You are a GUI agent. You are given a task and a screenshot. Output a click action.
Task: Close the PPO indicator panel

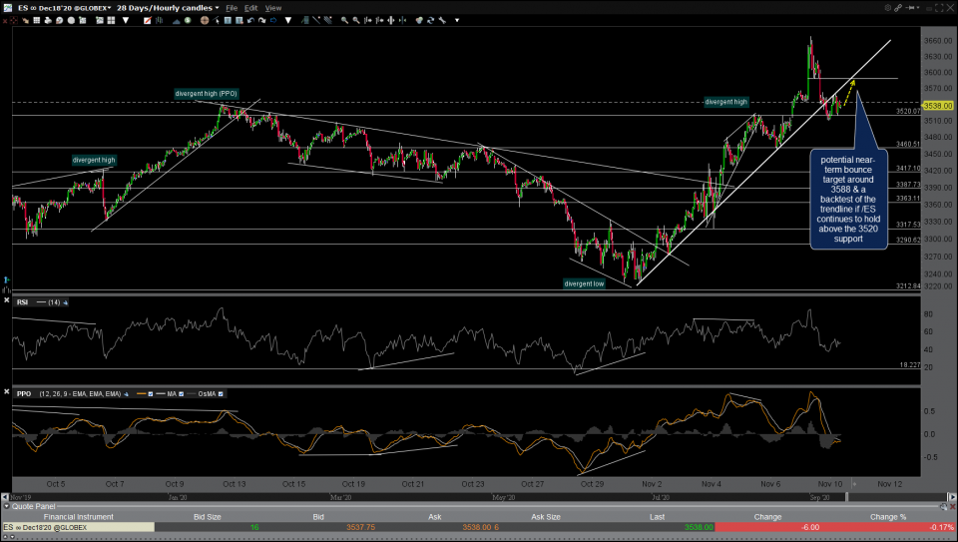pyautogui.click(x=6, y=391)
